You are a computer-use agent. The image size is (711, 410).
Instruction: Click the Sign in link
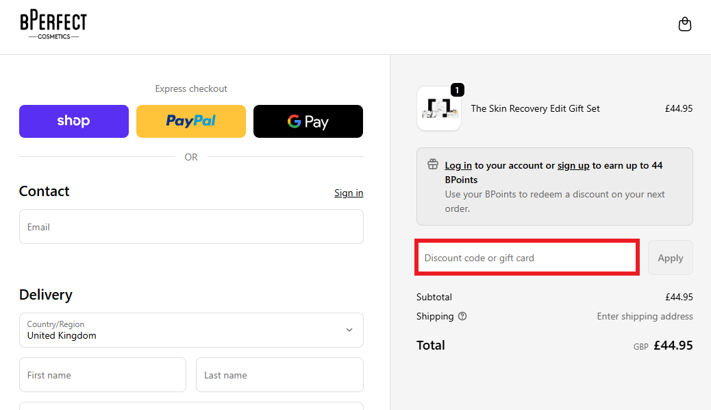348,193
